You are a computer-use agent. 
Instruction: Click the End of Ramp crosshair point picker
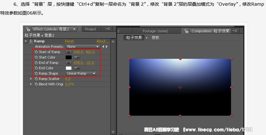(68, 63)
